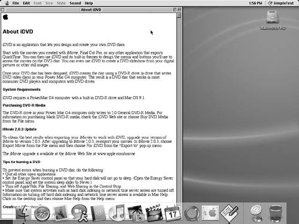This screenshot has width=299, height=224.
Task: Launch iChat speech bubble icon in dock
Action: [x=80, y=213]
